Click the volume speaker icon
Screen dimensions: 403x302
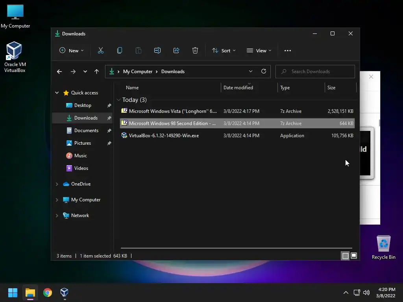click(x=366, y=293)
